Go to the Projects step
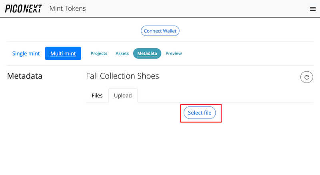This screenshot has width=320, height=175. [x=99, y=53]
